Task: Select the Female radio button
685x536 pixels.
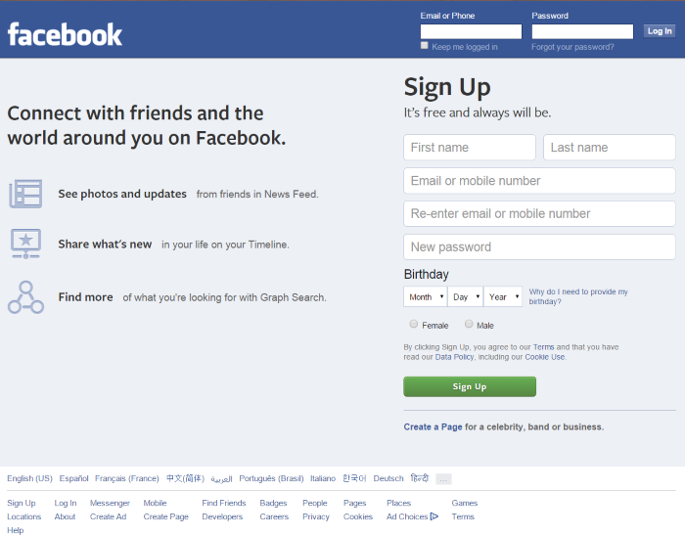Action: click(x=413, y=324)
